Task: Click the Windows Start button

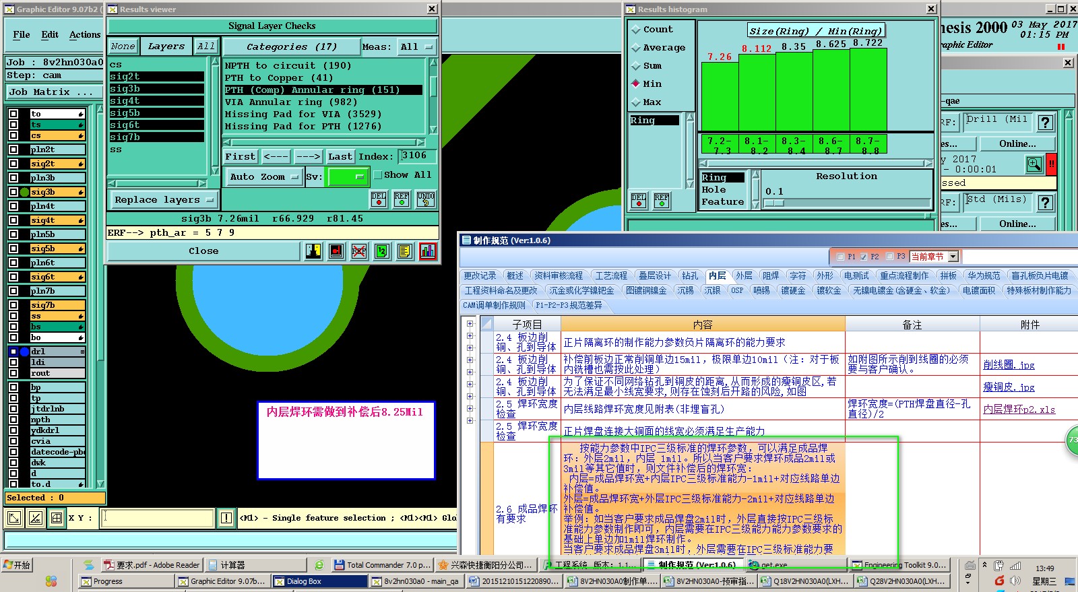Action: (x=17, y=565)
